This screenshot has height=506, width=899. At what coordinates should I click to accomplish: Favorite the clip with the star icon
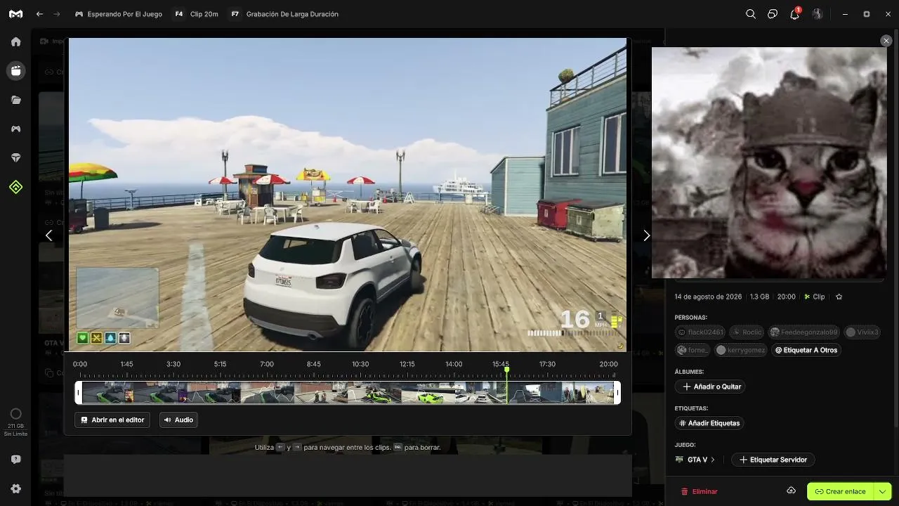(839, 297)
